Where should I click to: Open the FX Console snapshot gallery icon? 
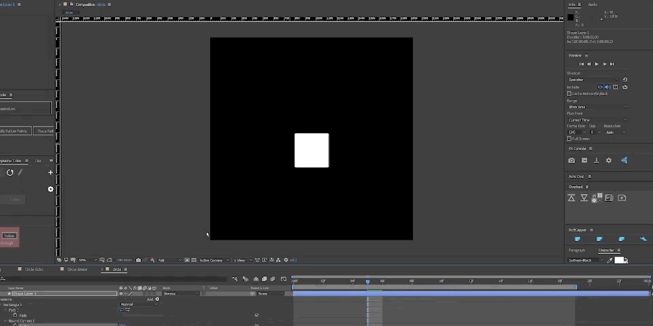click(x=584, y=160)
